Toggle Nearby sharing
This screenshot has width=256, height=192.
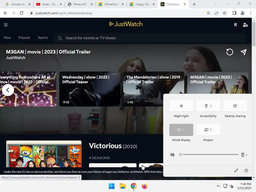tap(235, 106)
